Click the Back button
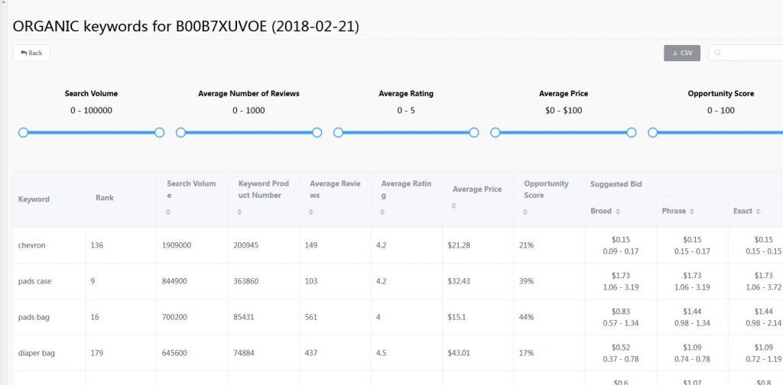The image size is (783, 385). (x=31, y=53)
